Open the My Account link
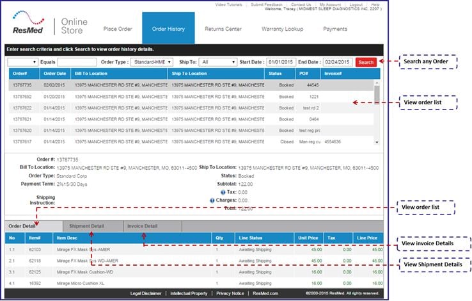The width and height of the screenshot is (472, 301). click(x=330, y=4)
